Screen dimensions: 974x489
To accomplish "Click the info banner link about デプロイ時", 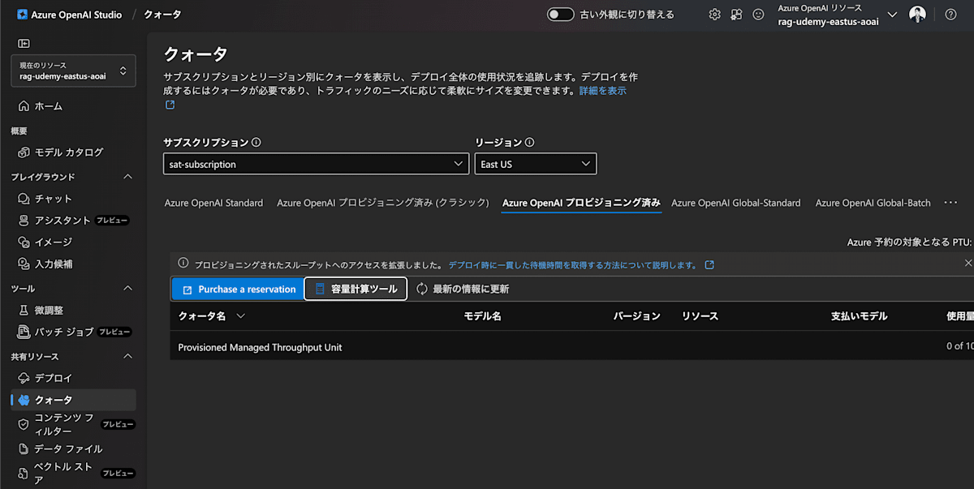I will pyautogui.click(x=573, y=265).
